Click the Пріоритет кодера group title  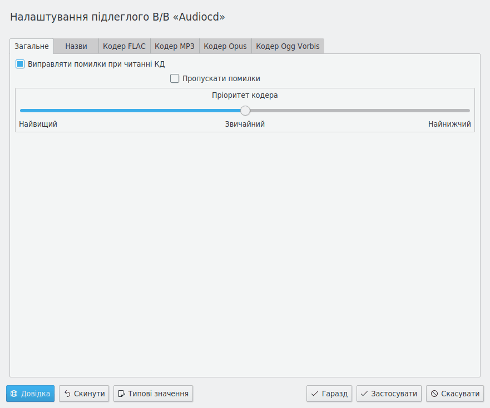(x=245, y=95)
